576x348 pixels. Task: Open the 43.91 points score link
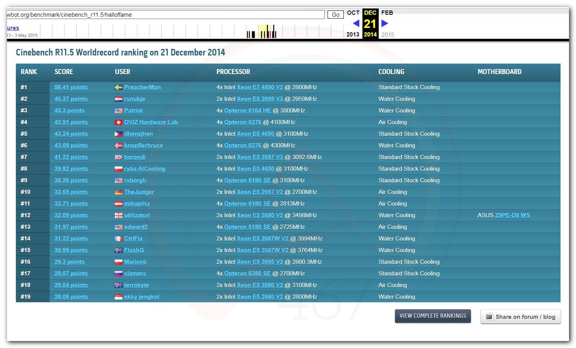tap(71, 122)
